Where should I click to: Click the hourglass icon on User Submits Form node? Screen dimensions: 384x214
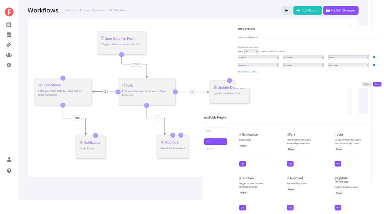click(102, 39)
